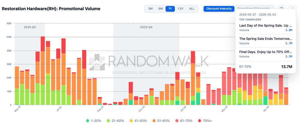Toggle the 51-60% legend series
This screenshot has width=300, height=127.
pos(161,121)
